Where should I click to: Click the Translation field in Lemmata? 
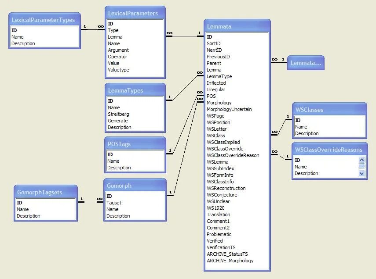(237, 215)
